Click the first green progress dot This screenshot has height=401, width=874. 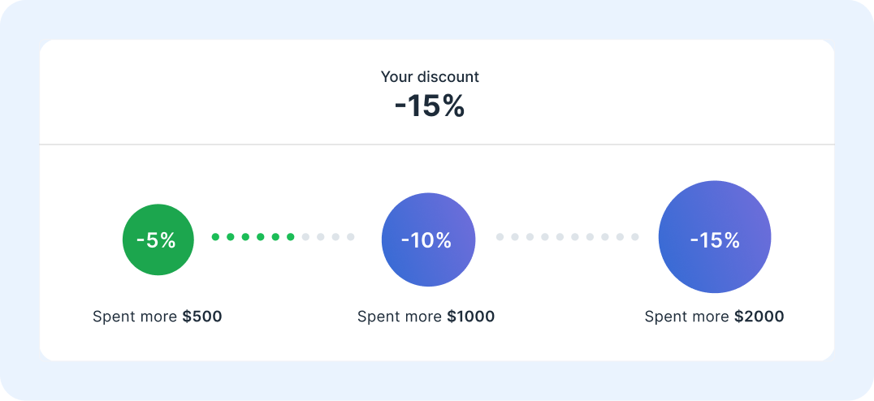pos(215,237)
